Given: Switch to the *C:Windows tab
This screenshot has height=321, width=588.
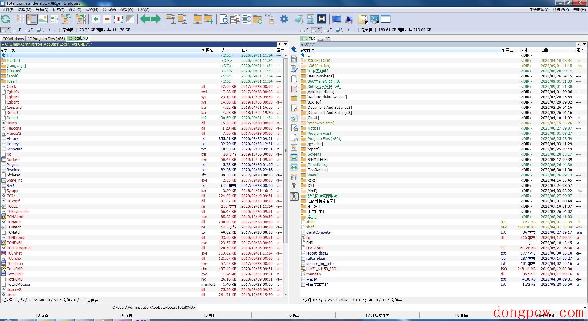Looking at the screenshot, I should coord(13,39).
